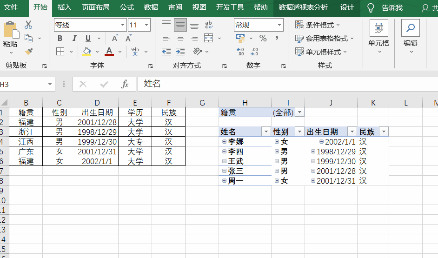The image size is (438, 258).
Task: Toggle Underline formatting
Action: (x=88, y=38)
